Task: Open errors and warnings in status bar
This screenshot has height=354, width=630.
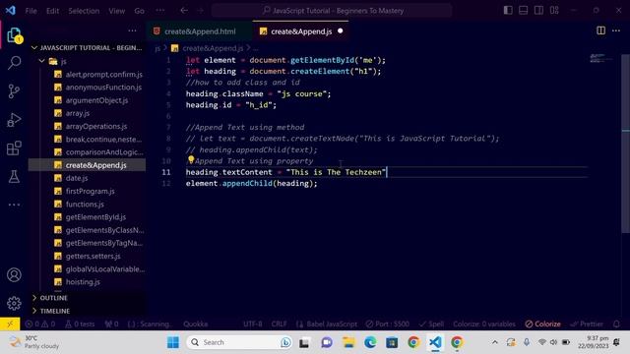Action: [39, 324]
